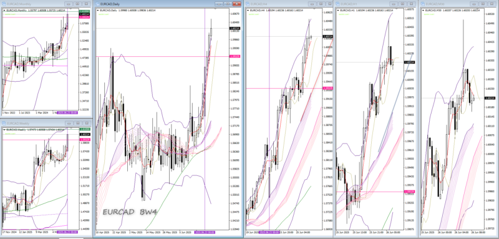This screenshot has width=499, height=239.
Task: Minimize the EURCAD,Daily chart window
Action: (219, 4)
